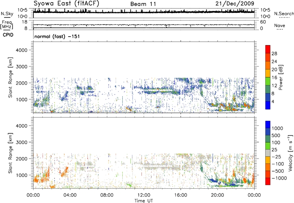Click the 'CPID' label
The height and width of the screenshot is (203, 294).
[8, 35]
